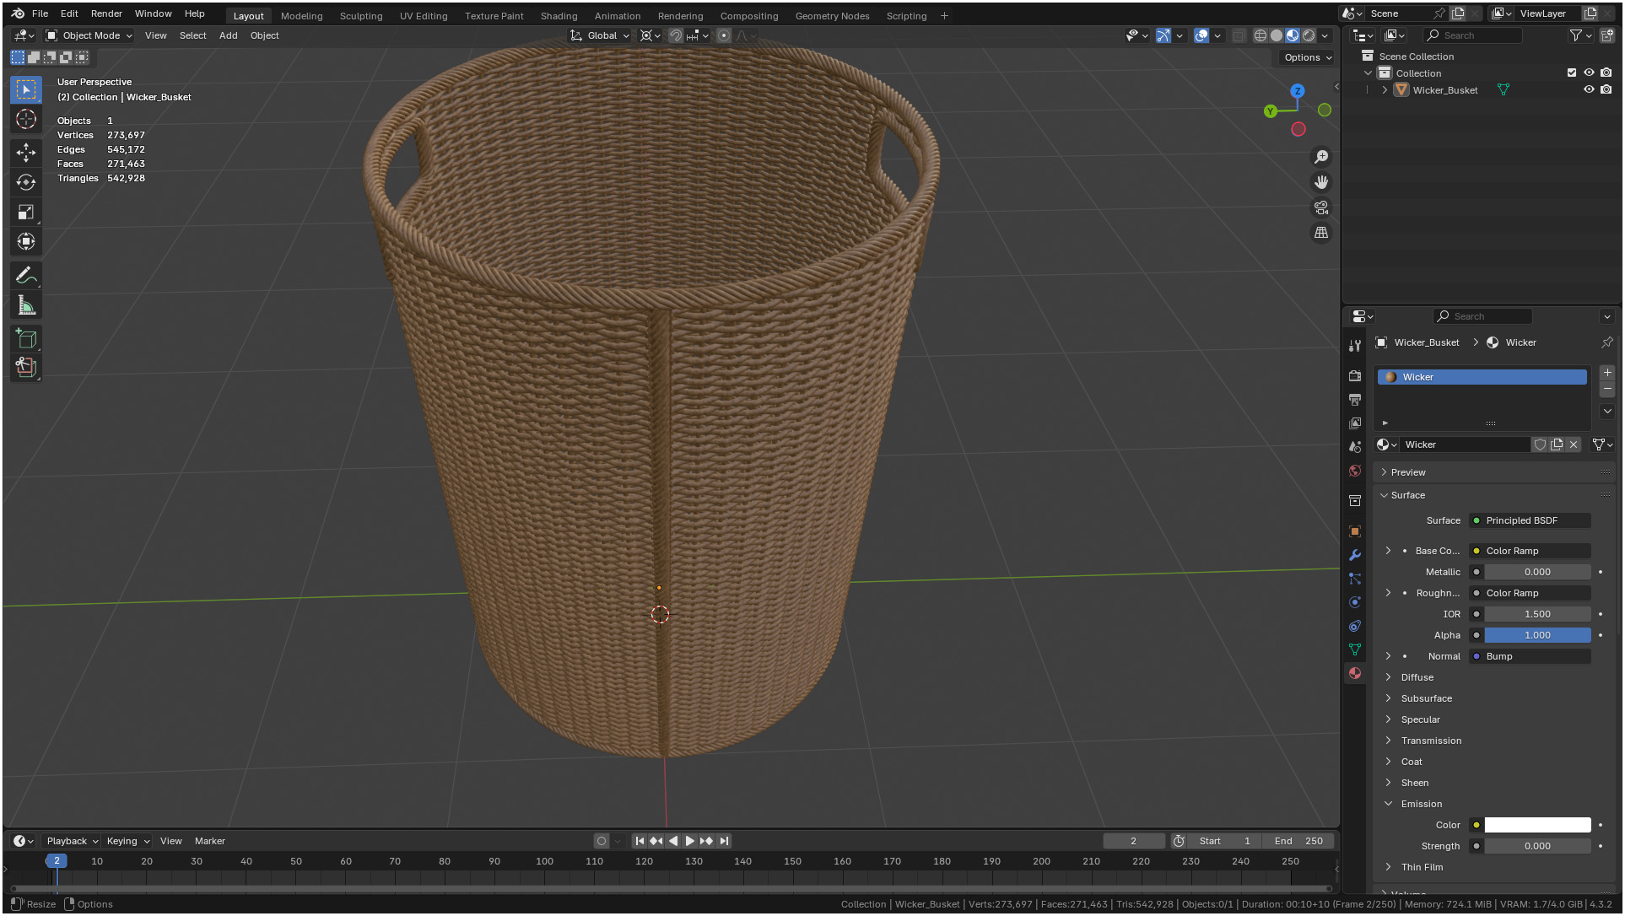This screenshot has height=916, width=1625.
Task: Expand Wicker_Busket in the outliner
Action: [x=1385, y=90]
